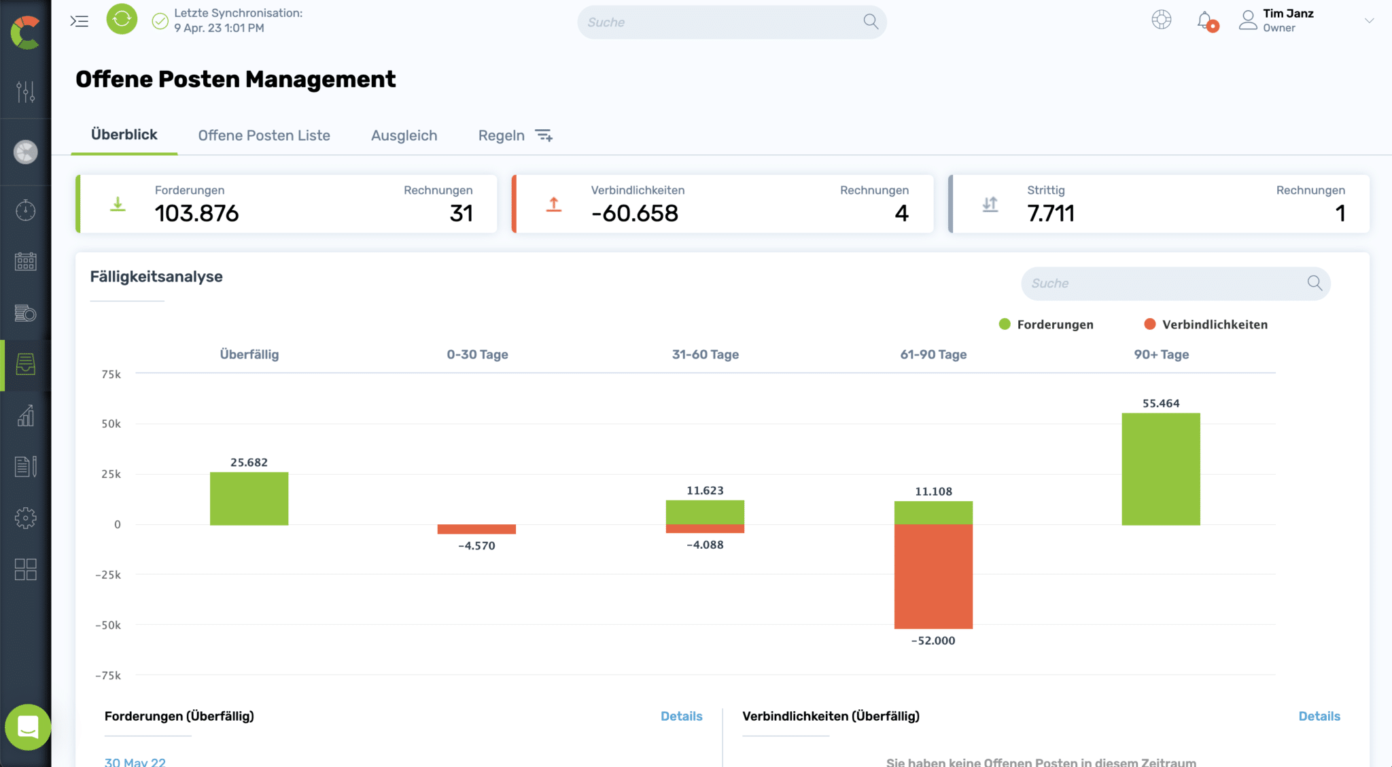1392x767 pixels.
Task: Open the notifications bell
Action: [1205, 20]
